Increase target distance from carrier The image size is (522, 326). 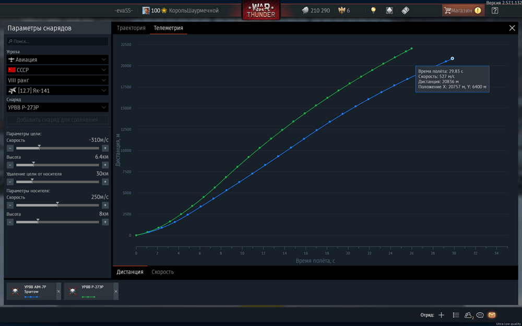[105, 182]
